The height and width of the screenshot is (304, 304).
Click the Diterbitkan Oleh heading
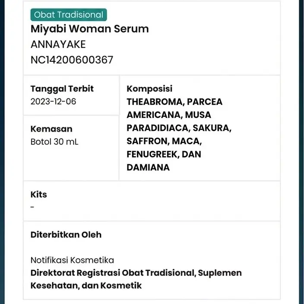tap(66, 235)
